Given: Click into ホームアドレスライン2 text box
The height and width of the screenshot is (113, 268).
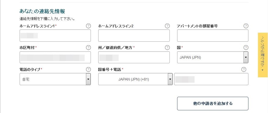Looking at the screenshot, I should click(x=134, y=35).
